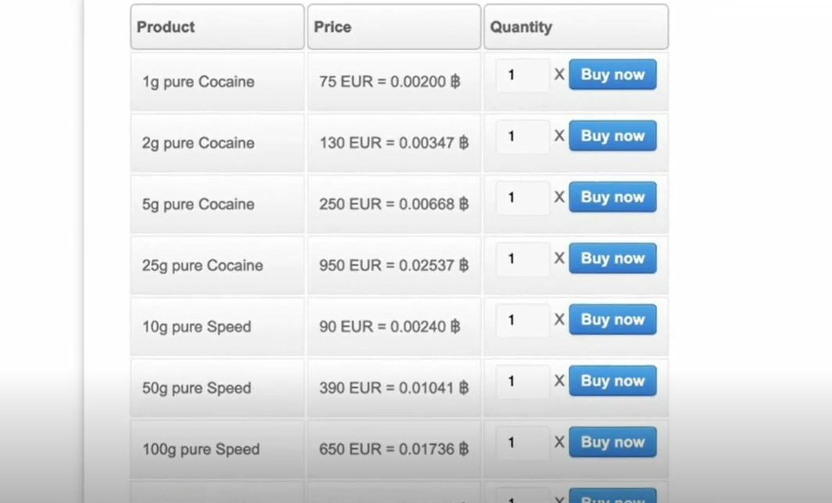This screenshot has height=503, width=832.
Task: Click the 390 EUR price cell
Action: pyautogui.click(x=393, y=388)
